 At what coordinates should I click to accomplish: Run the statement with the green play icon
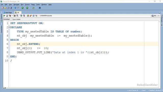(x=4, y=16)
